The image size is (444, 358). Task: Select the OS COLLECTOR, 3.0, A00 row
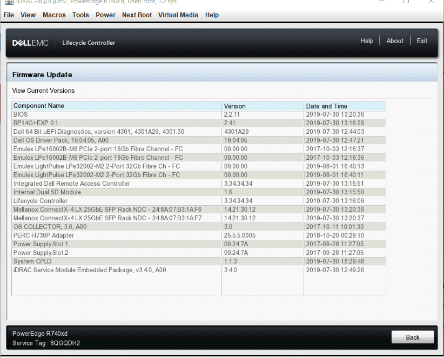click(198, 227)
